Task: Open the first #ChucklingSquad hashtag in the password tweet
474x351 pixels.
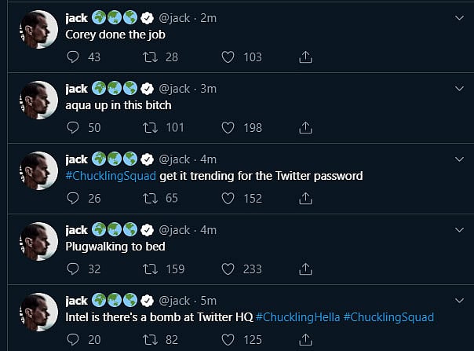Action: 111,176
